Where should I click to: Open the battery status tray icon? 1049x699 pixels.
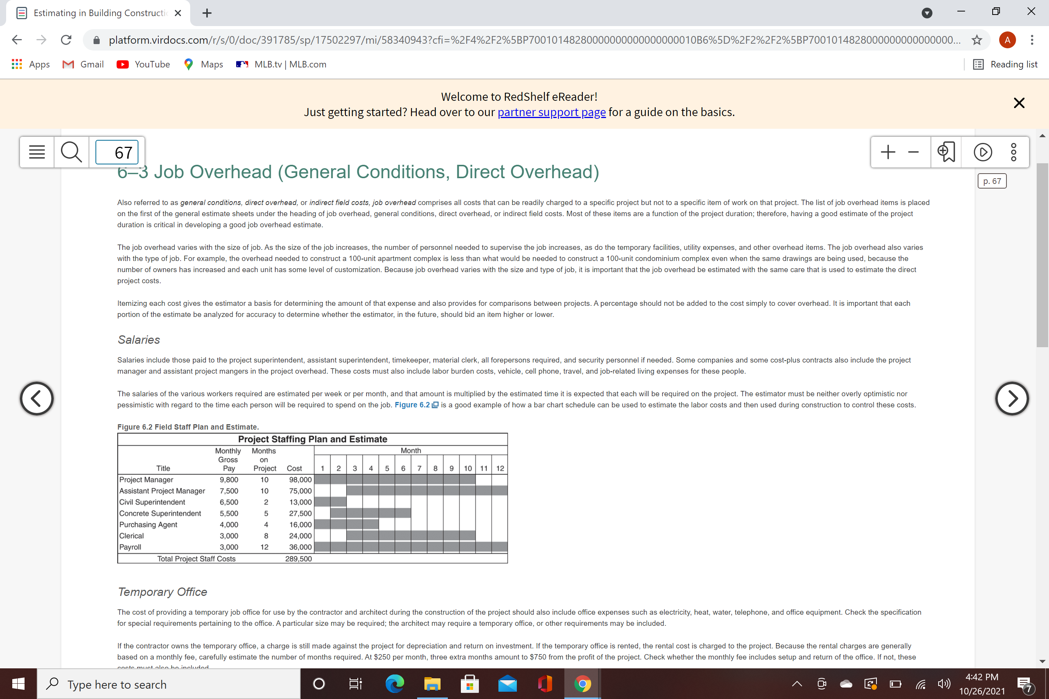pos(895,683)
